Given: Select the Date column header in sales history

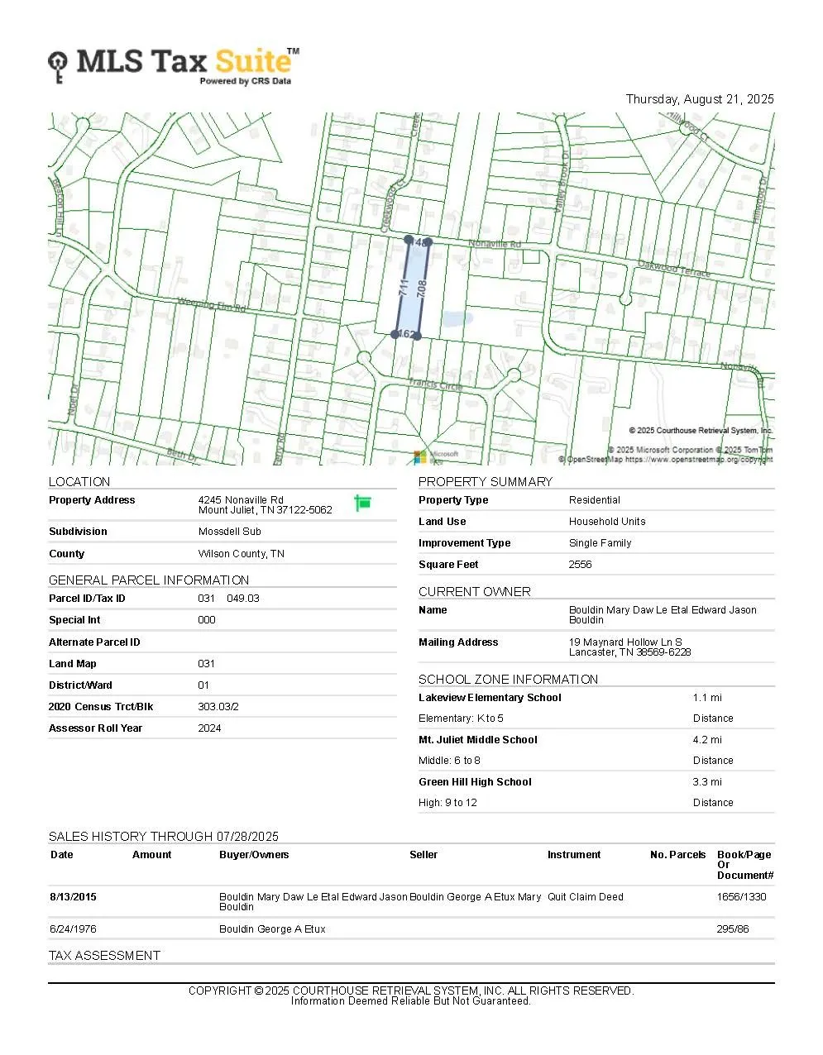Looking at the screenshot, I should (x=62, y=855).
